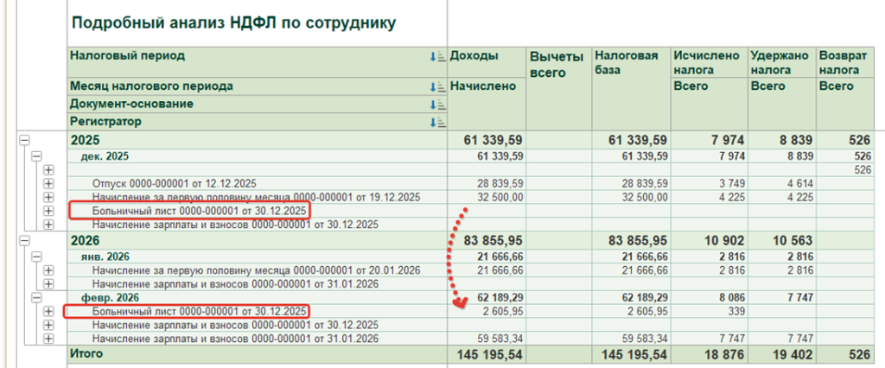Image resolution: width=885 pixels, height=368 pixels.
Task: Click the Возврат налога column header
Action: point(844,62)
